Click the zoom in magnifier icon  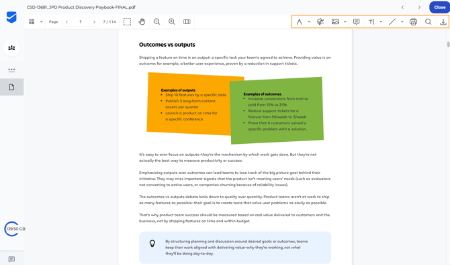(x=172, y=21)
